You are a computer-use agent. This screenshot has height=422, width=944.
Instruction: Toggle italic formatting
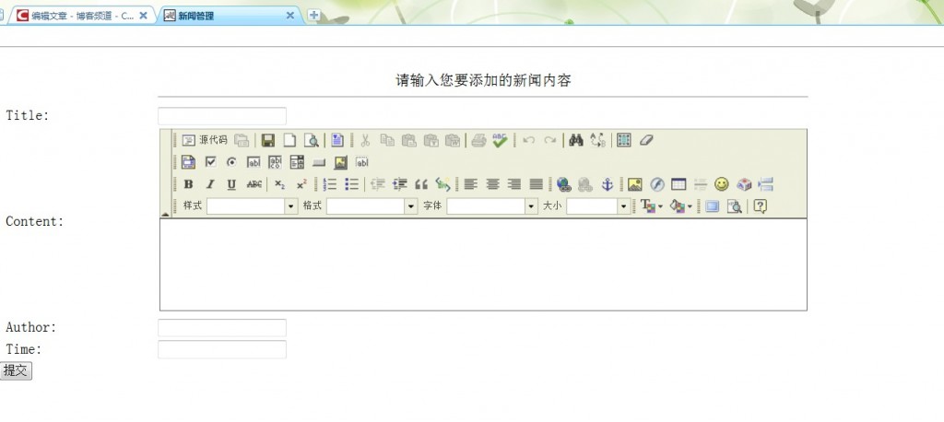tap(210, 184)
